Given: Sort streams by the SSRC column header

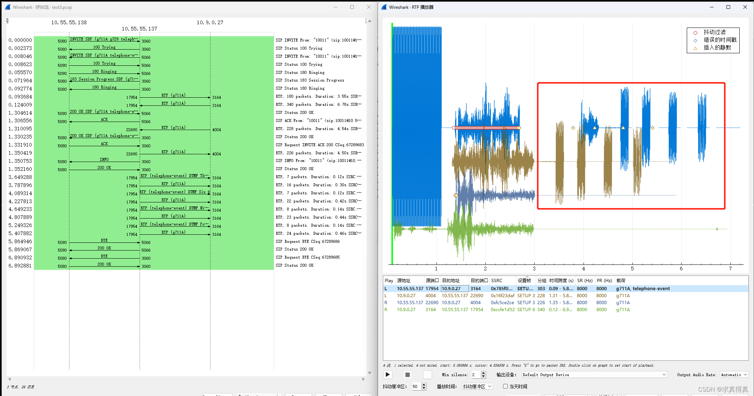Looking at the screenshot, I should click(x=497, y=280).
